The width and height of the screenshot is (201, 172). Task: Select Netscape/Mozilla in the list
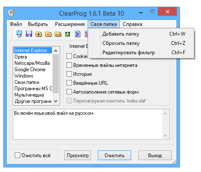pyautogui.click(x=33, y=63)
